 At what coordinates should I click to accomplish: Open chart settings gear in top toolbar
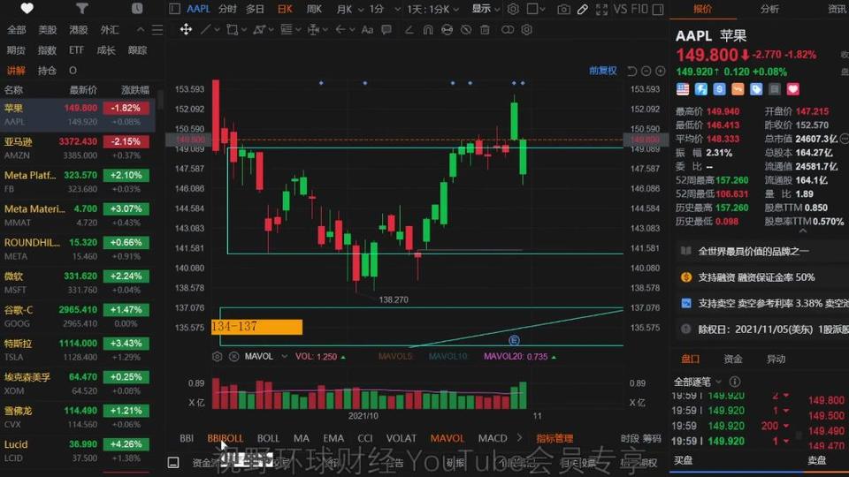tap(513, 9)
